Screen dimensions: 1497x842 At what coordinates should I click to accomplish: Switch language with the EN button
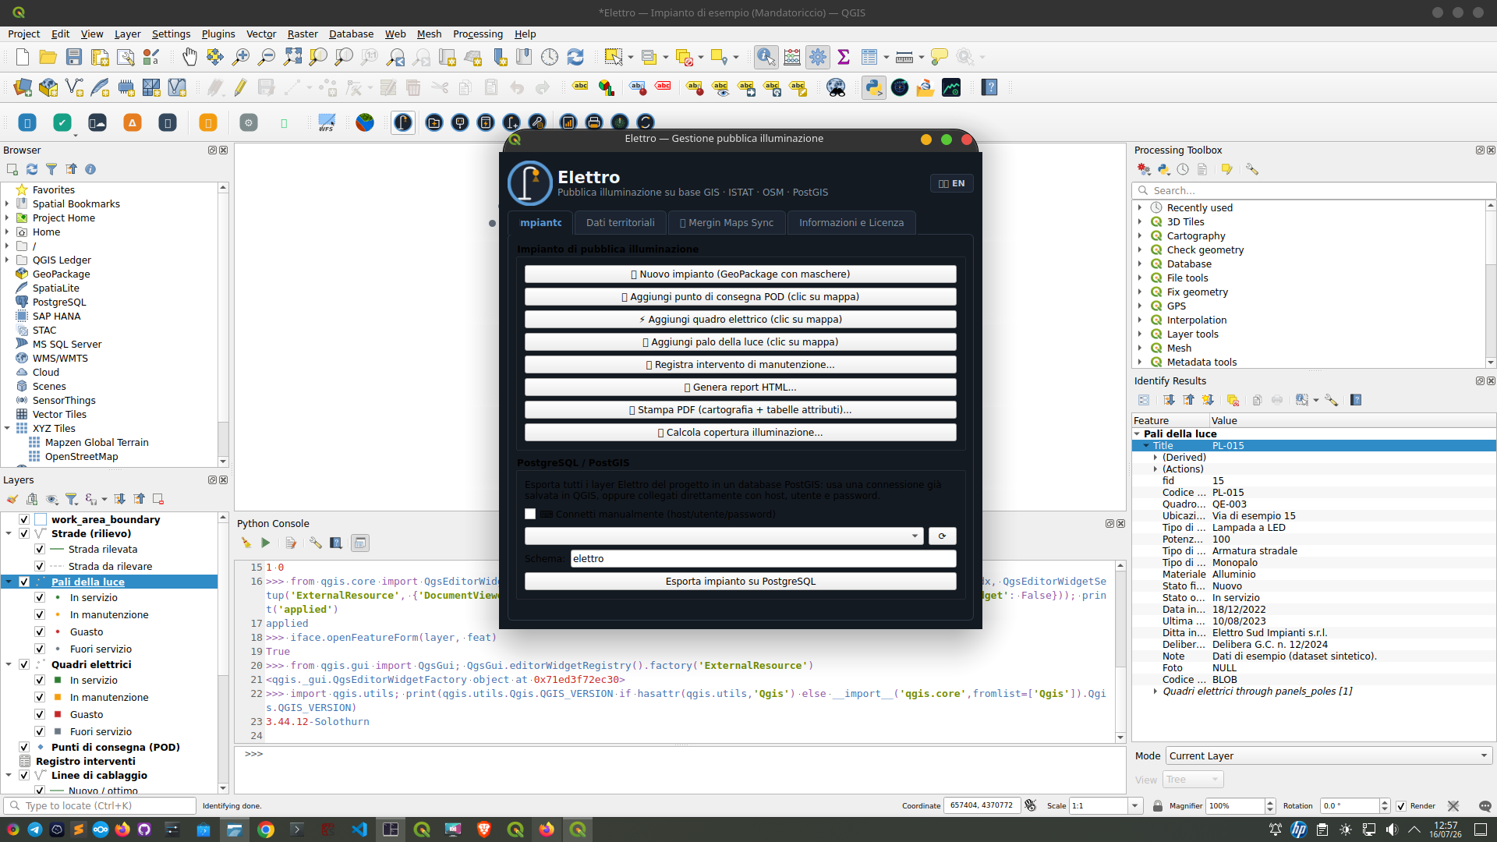952,184
